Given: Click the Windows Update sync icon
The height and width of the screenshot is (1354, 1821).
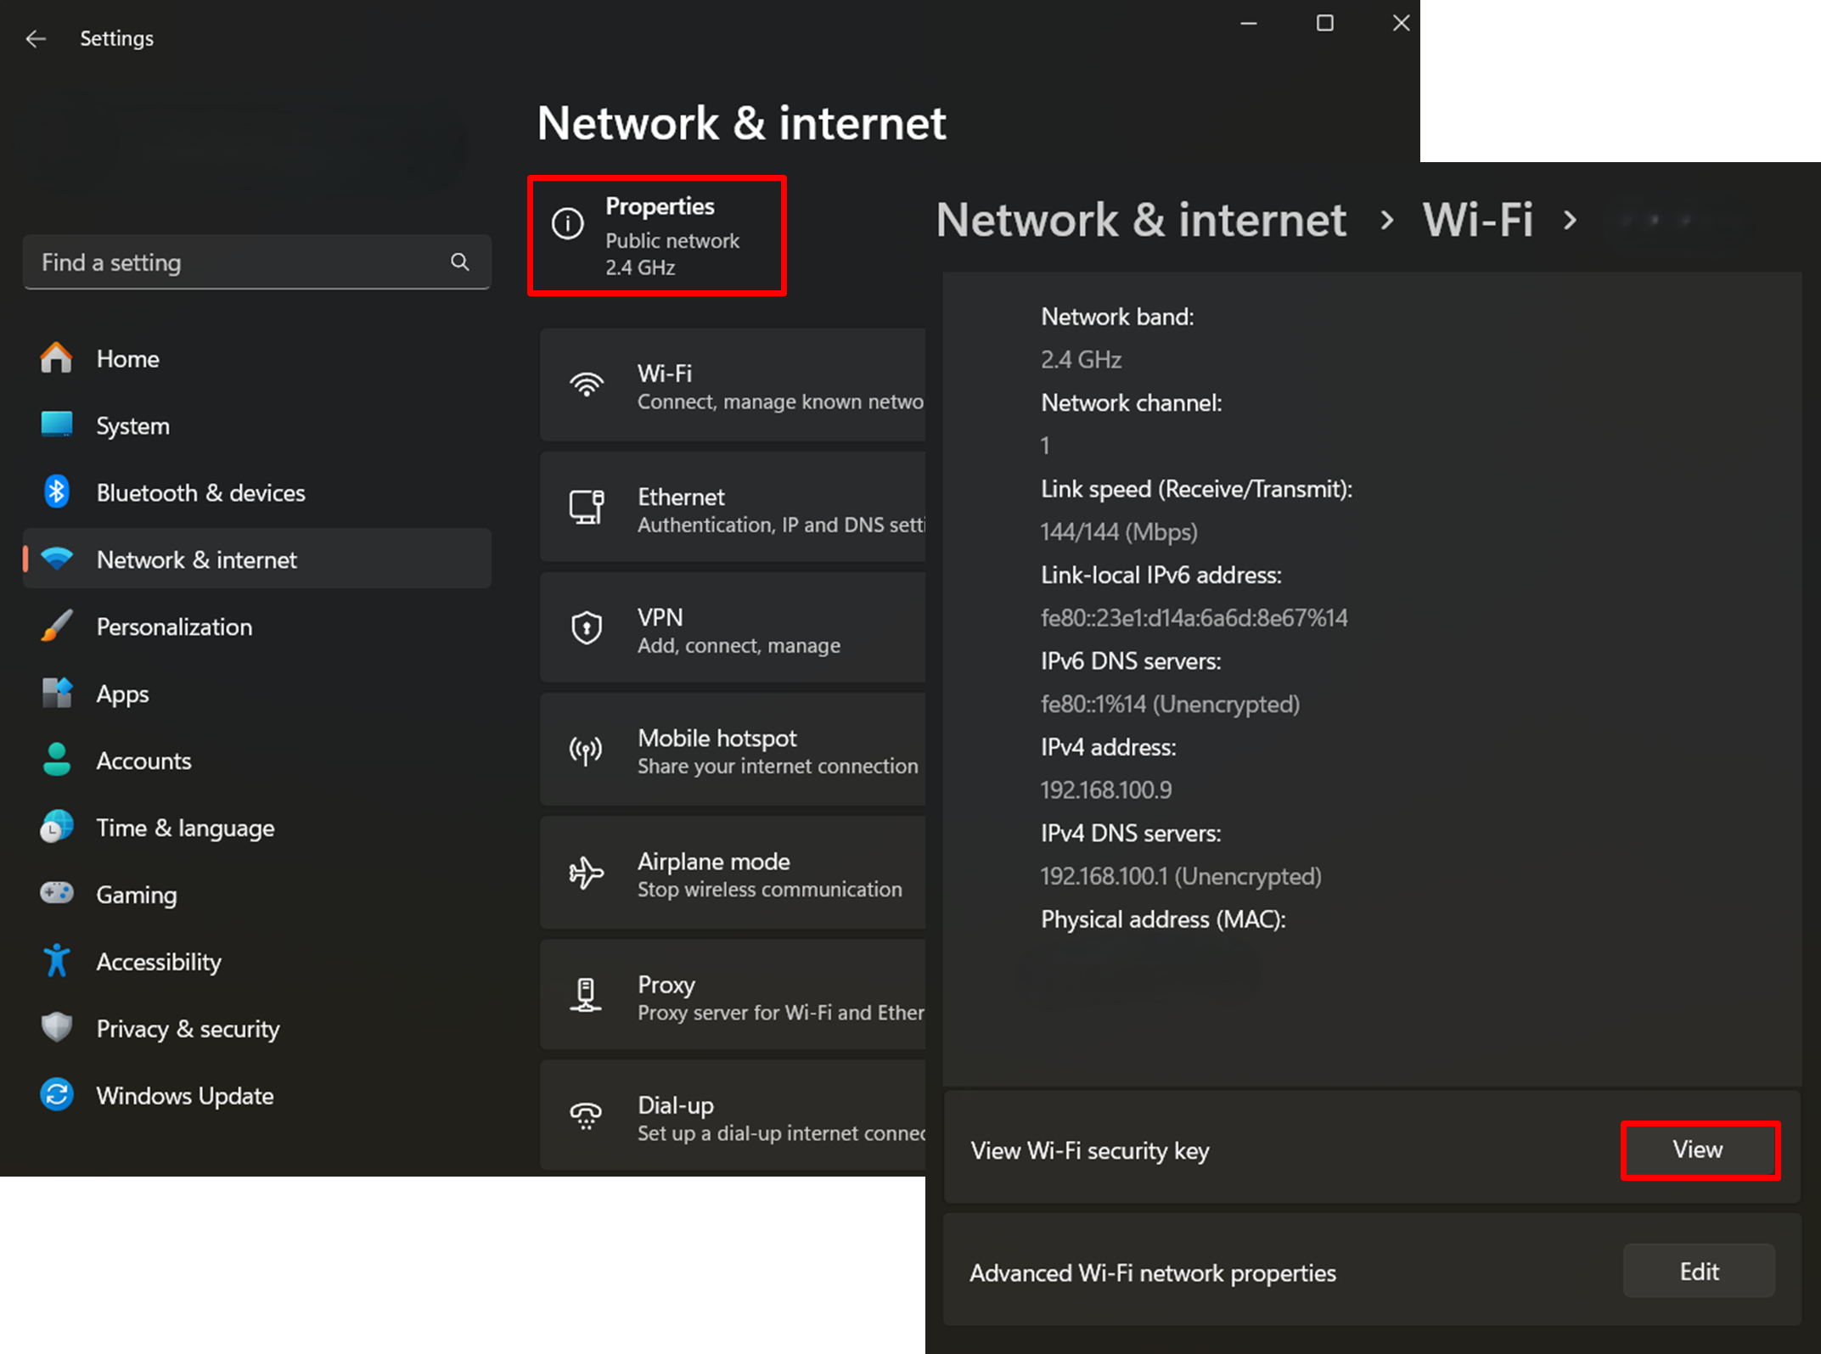Looking at the screenshot, I should pos(57,1095).
